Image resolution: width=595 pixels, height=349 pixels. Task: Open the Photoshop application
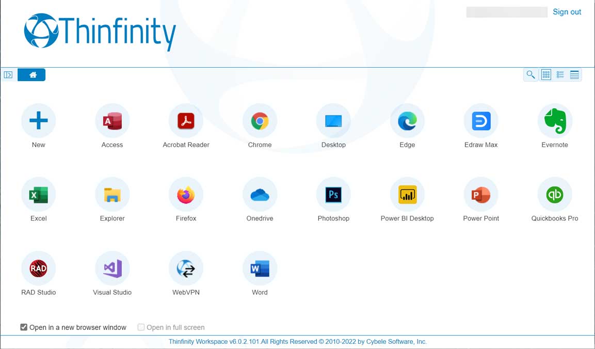coord(333,195)
